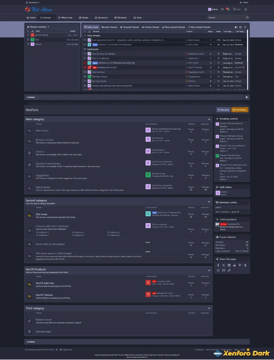Copy page link via chain icon

tap(229, 270)
